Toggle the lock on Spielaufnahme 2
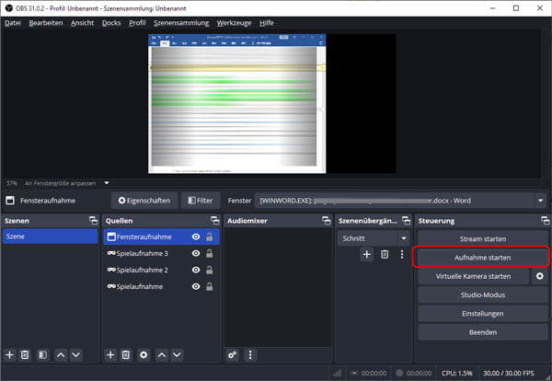This screenshot has width=552, height=381. [210, 270]
